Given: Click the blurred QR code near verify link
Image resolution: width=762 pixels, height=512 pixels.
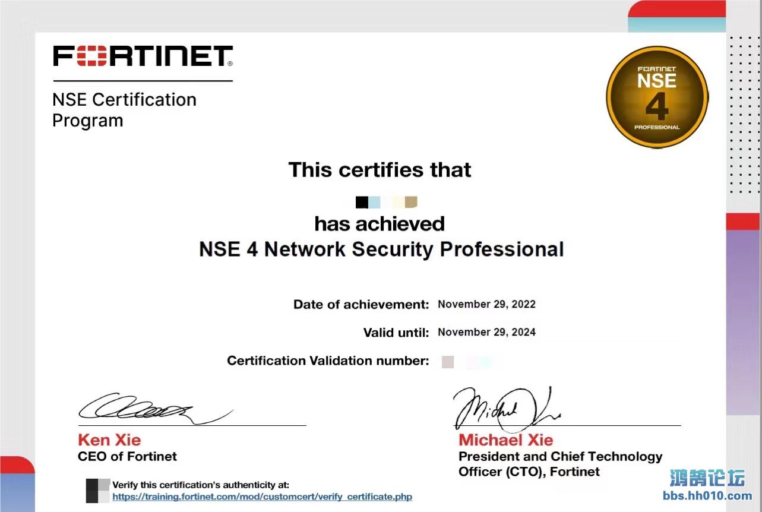Looking at the screenshot, I should click(x=98, y=491).
